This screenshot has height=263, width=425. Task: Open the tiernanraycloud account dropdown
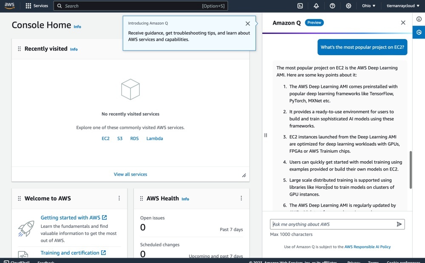pyautogui.click(x=402, y=6)
